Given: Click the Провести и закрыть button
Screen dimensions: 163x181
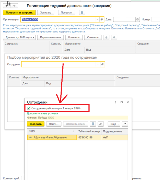Looking at the screenshot, I should (x=19, y=13).
